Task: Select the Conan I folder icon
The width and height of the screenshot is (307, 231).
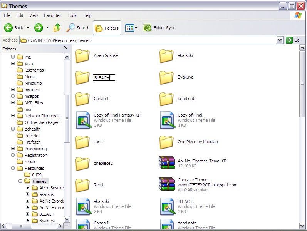Action: point(82,99)
